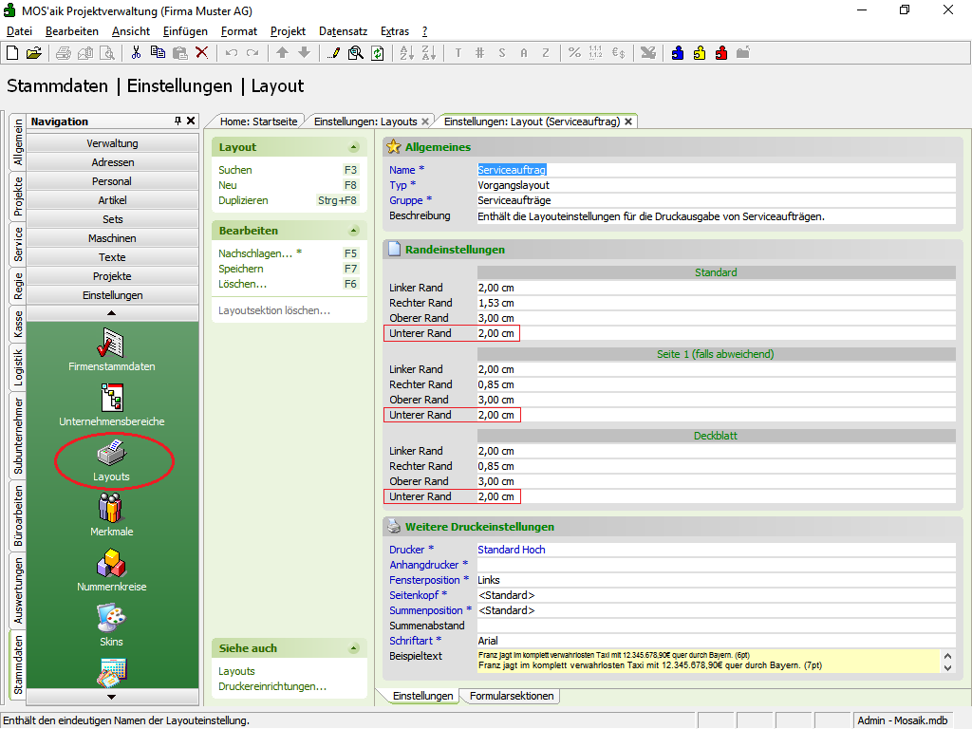Click the Paste clipboard icon
972x729 pixels.
point(179,53)
